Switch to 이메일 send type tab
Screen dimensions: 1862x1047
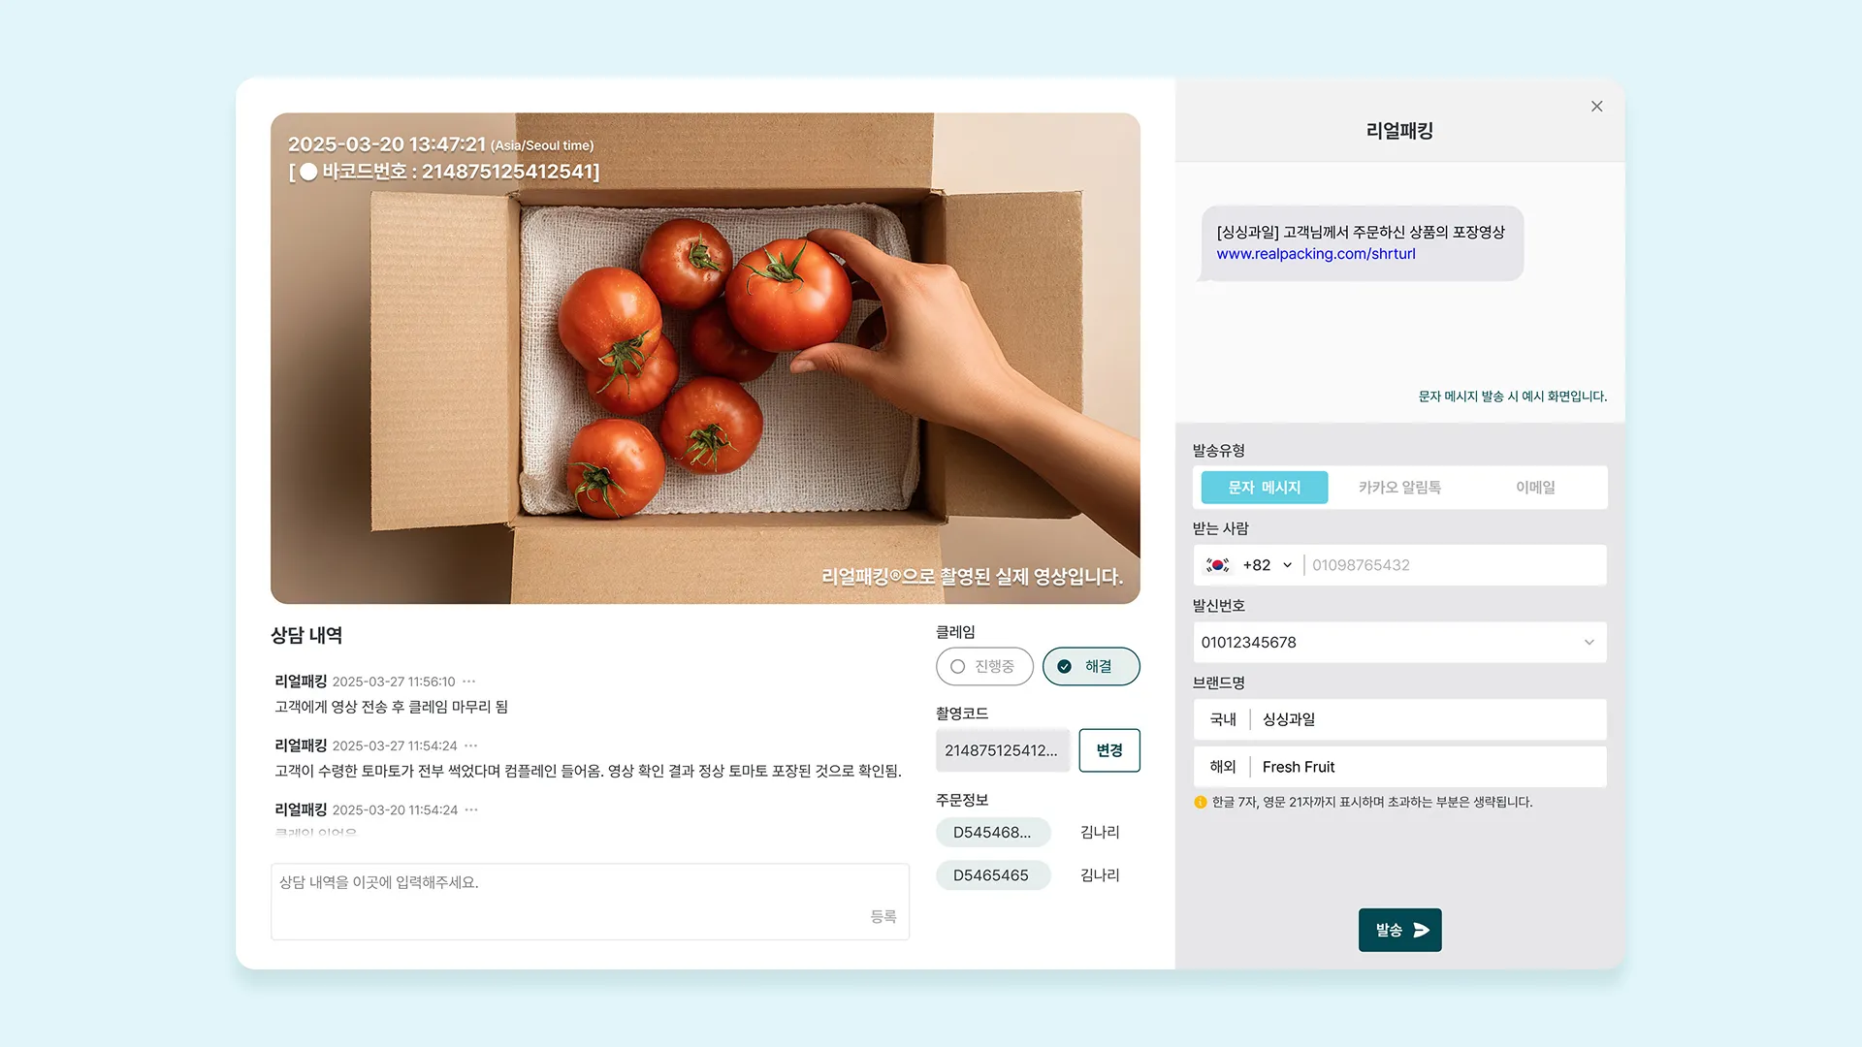coord(1535,488)
